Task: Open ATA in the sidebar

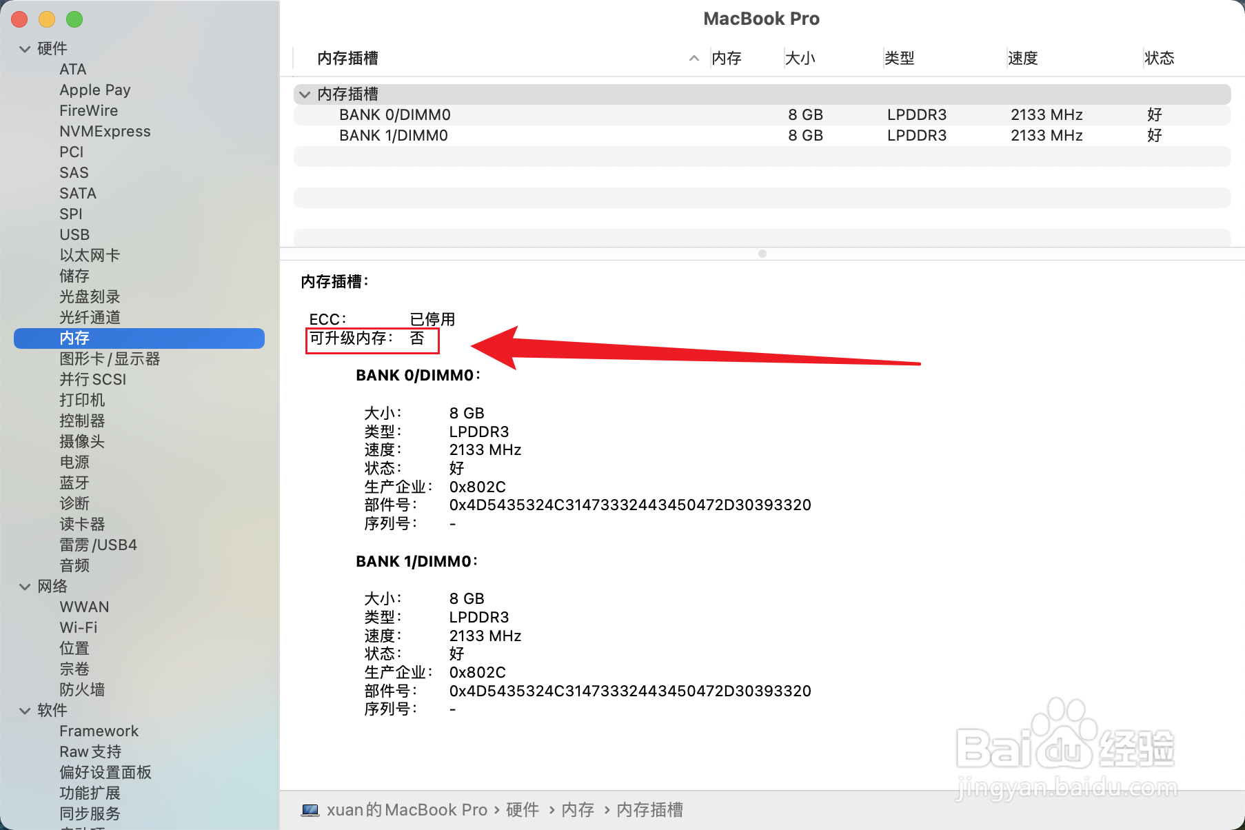Action: click(73, 70)
